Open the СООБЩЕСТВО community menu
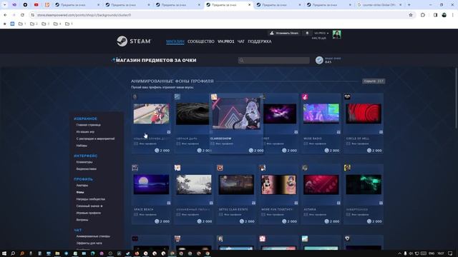 click(x=201, y=41)
